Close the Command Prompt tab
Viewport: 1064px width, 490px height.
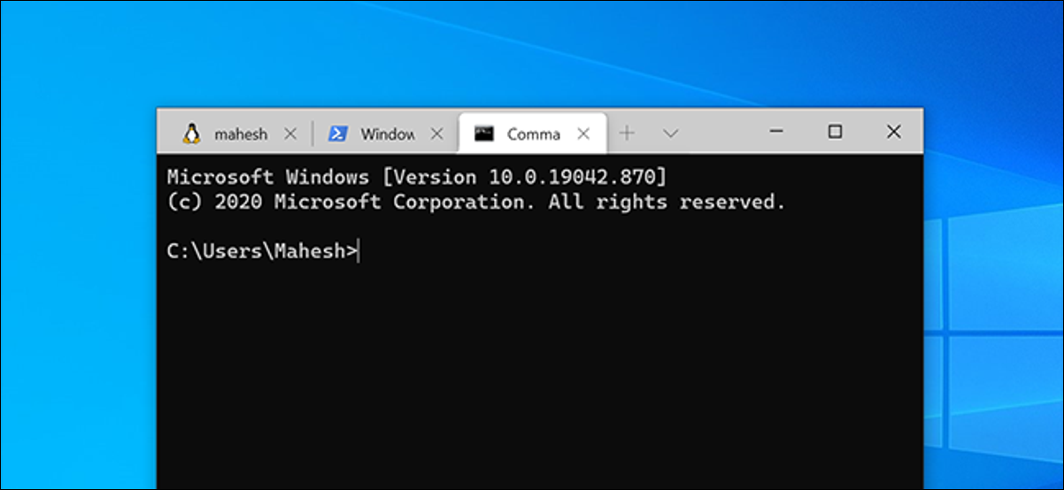[582, 134]
